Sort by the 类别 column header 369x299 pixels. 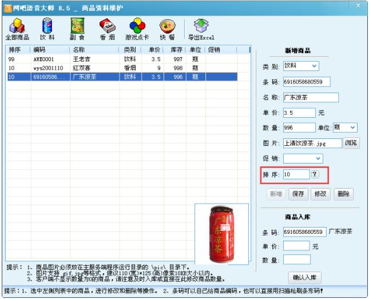point(130,50)
